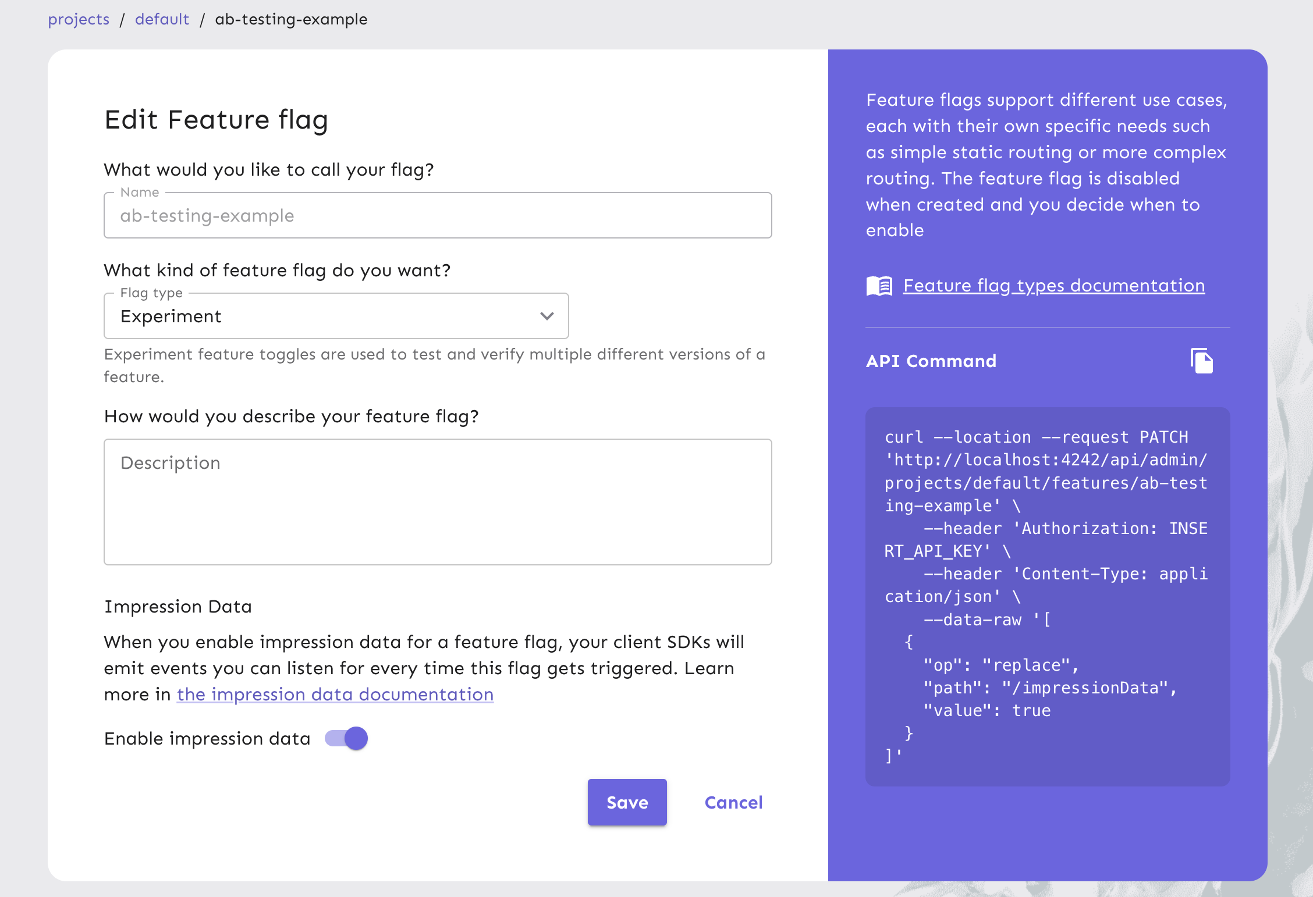Open Feature flag types documentation
Viewport: 1313px width, 897px height.
[1053, 285]
